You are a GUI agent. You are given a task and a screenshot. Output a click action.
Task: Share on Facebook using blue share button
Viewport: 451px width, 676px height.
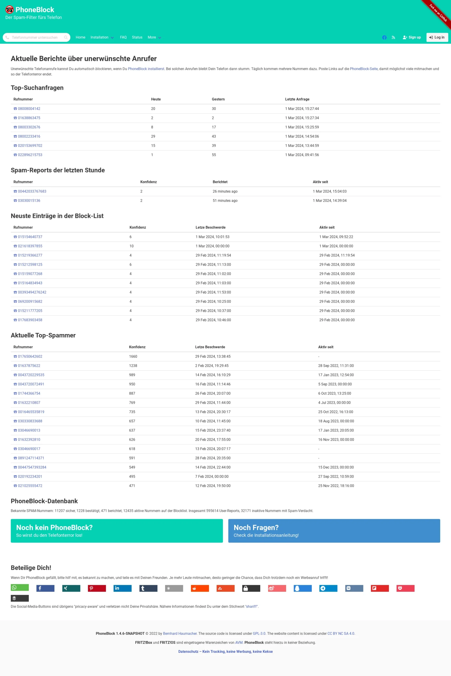(45, 588)
